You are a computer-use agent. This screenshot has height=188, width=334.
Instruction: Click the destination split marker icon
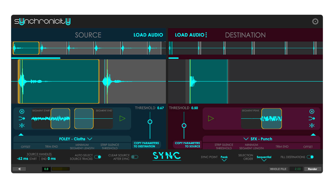point(312,125)
